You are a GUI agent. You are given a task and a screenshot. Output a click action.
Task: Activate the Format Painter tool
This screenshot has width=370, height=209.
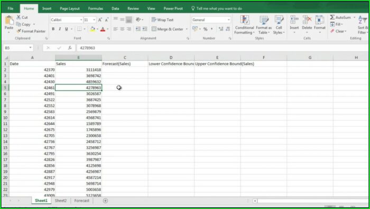click(x=31, y=31)
